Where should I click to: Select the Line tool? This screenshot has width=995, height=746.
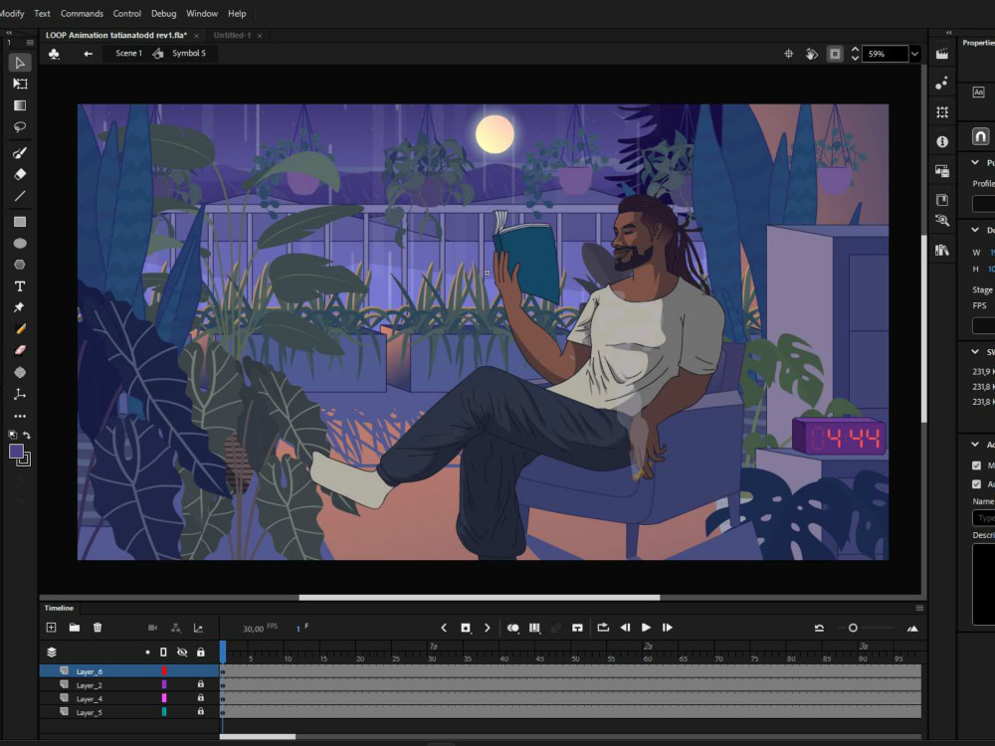(20, 196)
